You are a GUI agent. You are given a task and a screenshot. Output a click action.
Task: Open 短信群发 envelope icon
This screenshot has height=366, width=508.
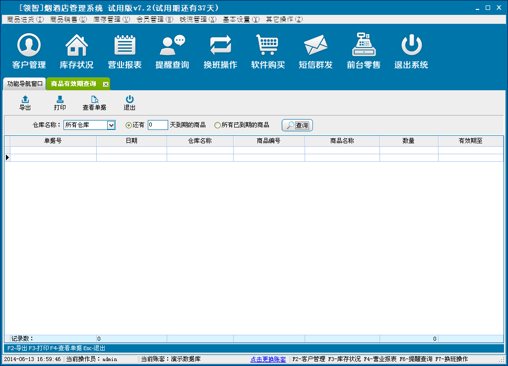click(x=316, y=46)
